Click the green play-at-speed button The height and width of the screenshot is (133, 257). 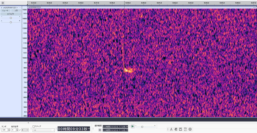click(132, 126)
